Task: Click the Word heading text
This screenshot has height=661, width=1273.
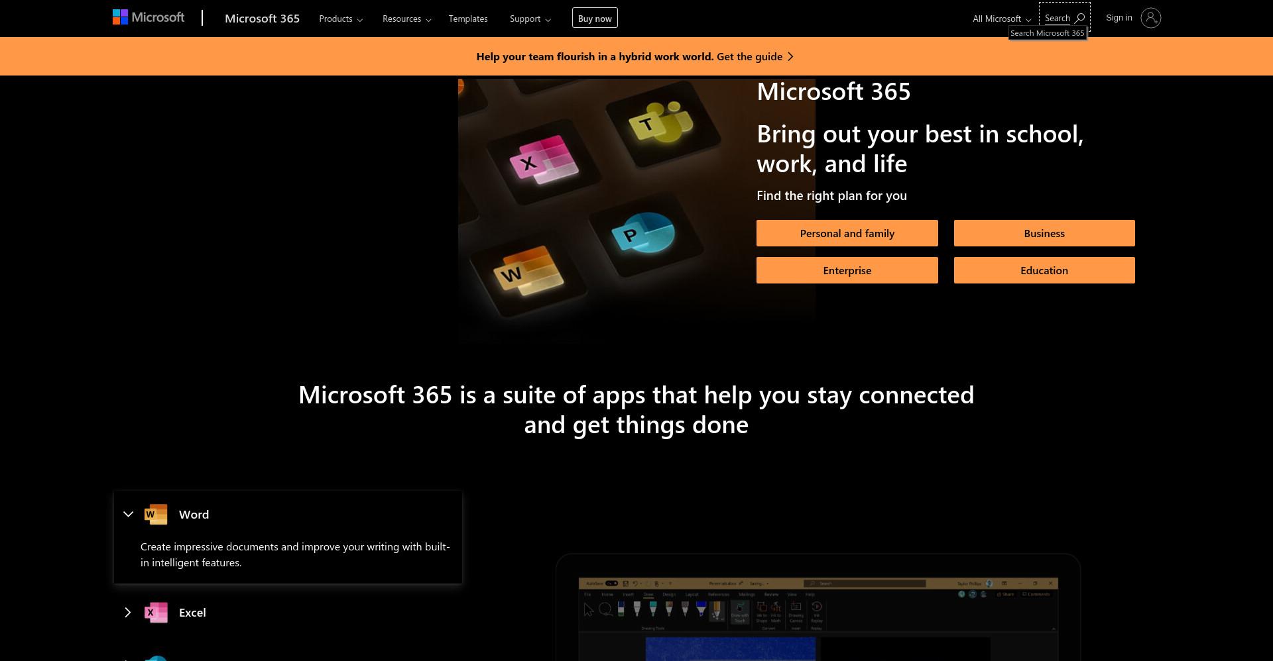Action: click(x=194, y=515)
